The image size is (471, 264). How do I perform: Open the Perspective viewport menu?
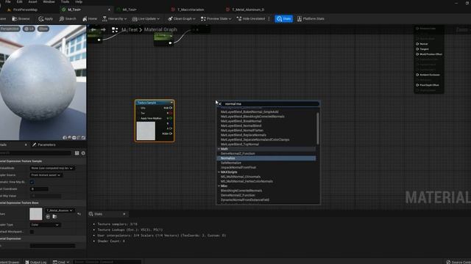click(10, 29)
